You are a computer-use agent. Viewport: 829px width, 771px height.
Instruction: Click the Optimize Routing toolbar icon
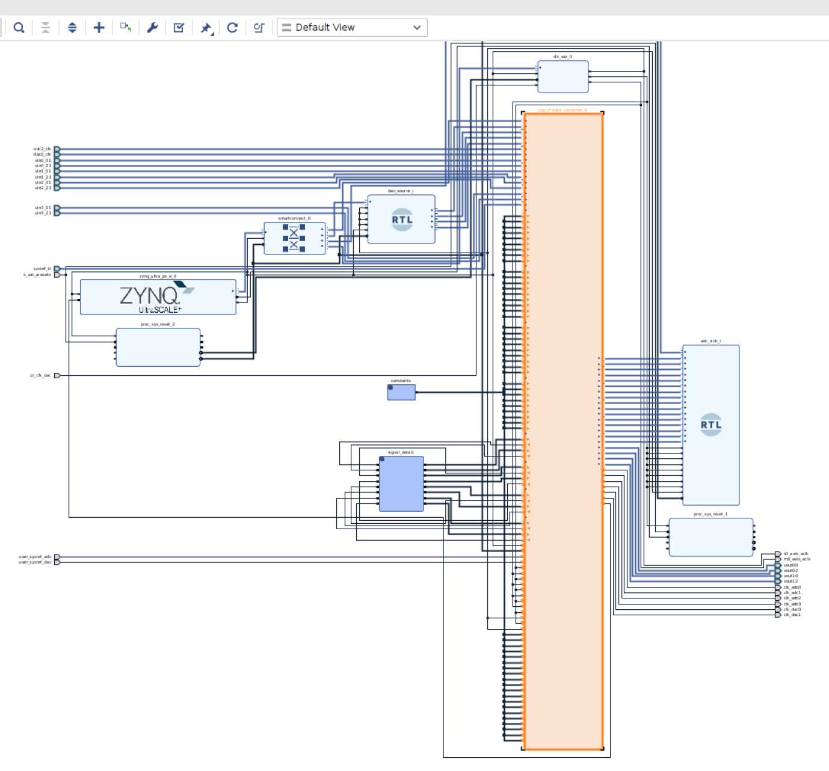259,28
